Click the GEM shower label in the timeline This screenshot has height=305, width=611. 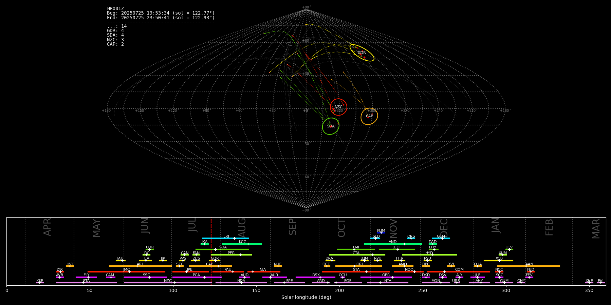[441, 237]
